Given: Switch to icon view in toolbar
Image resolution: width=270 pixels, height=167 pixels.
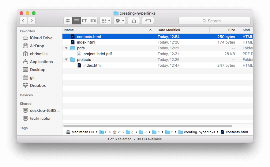Looking at the screenshot, I should [x=68, y=21].
